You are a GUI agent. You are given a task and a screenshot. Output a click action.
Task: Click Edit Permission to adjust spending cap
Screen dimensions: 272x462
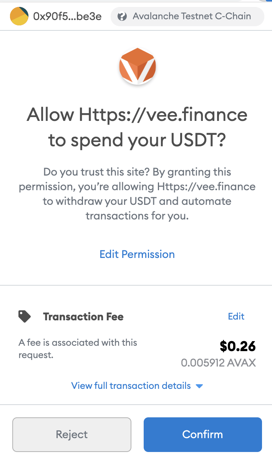137,254
